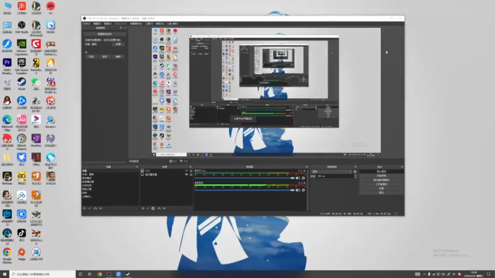
Task: Remove selected source with minus icon
Action: tap(148, 208)
